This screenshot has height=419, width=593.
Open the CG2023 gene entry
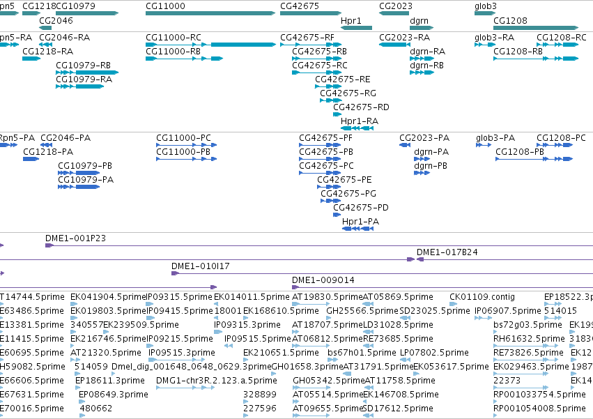[x=396, y=6]
